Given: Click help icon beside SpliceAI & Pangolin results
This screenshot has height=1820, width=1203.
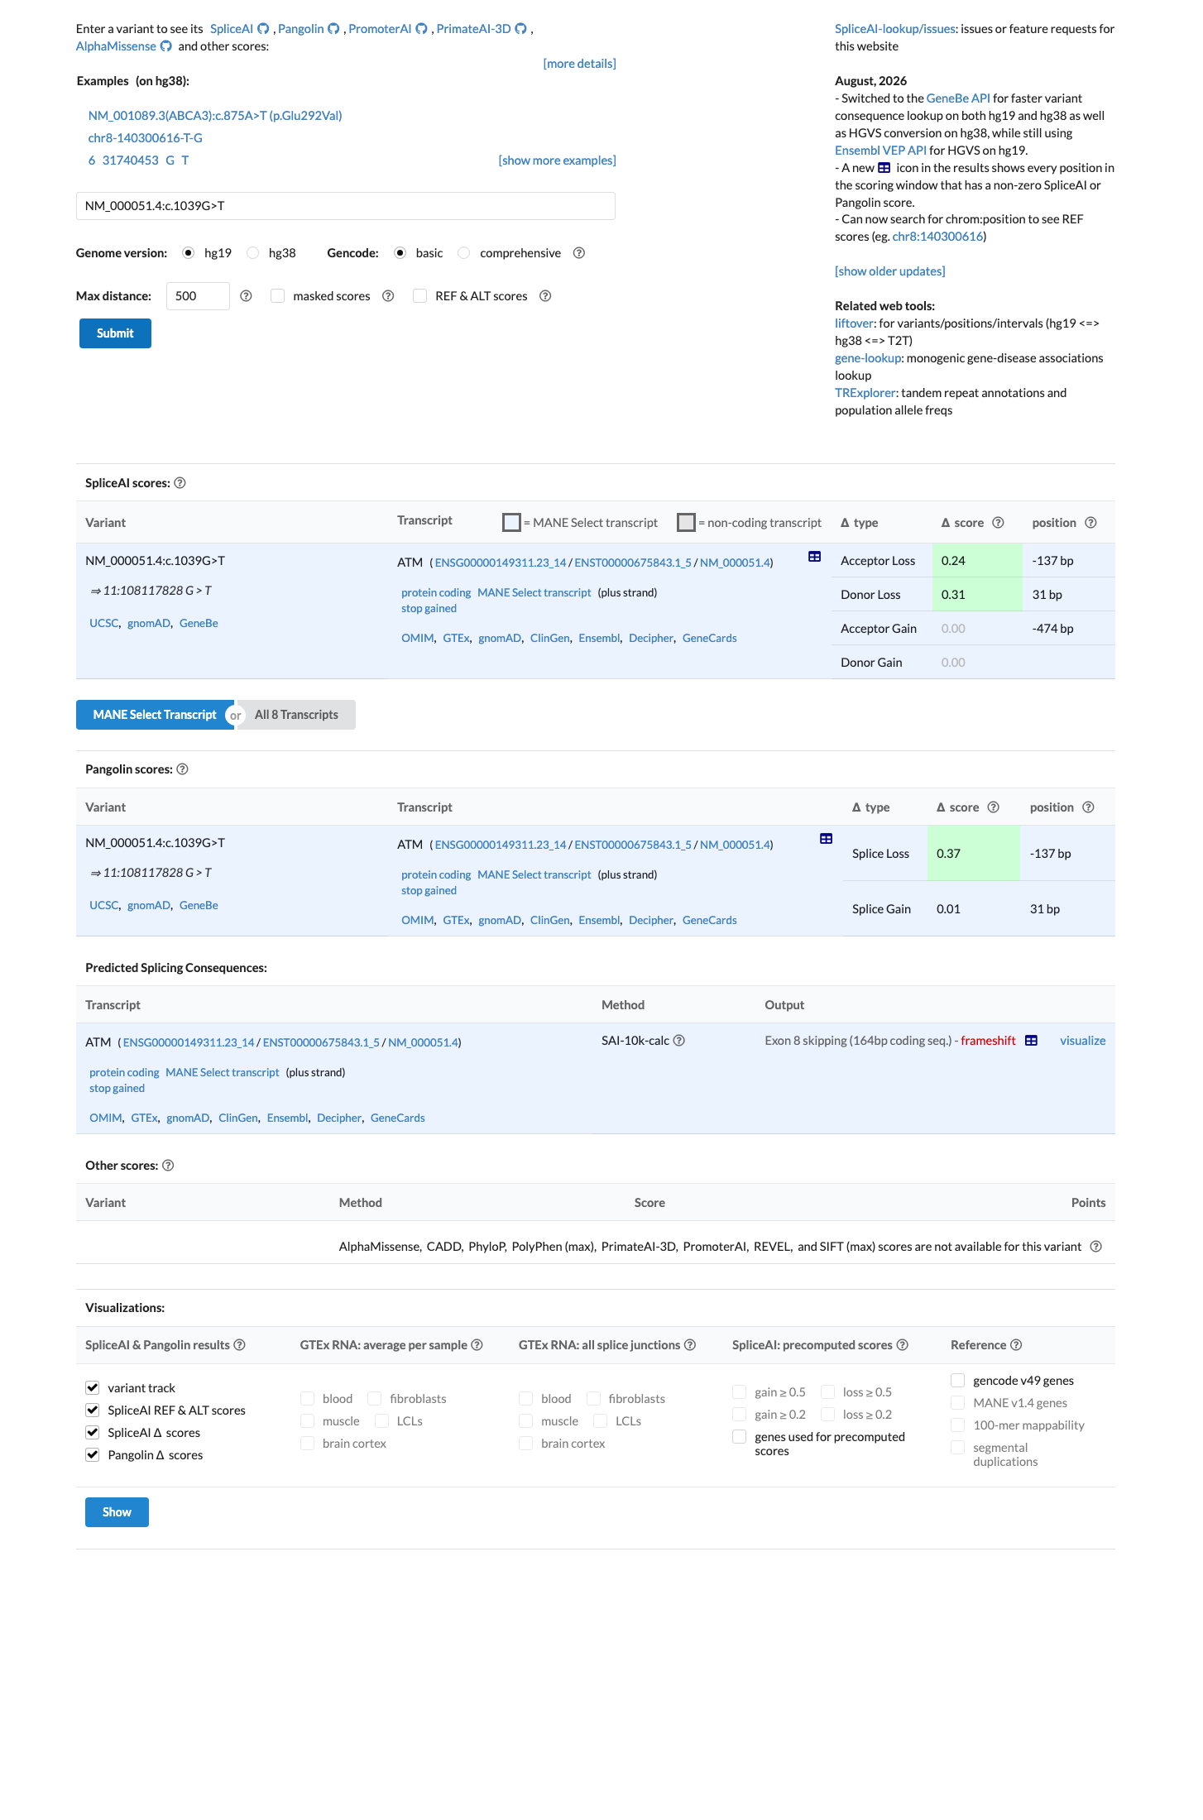Looking at the screenshot, I should (x=239, y=1345).
